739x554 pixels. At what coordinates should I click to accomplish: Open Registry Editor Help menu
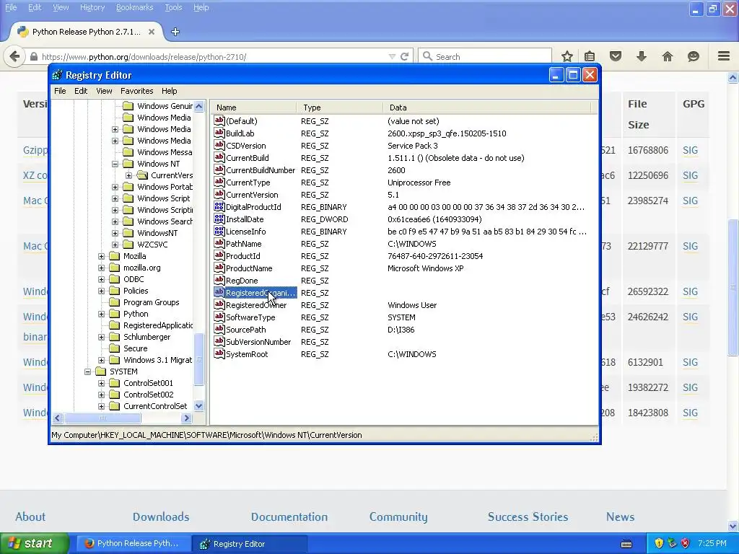click(169, 91)
